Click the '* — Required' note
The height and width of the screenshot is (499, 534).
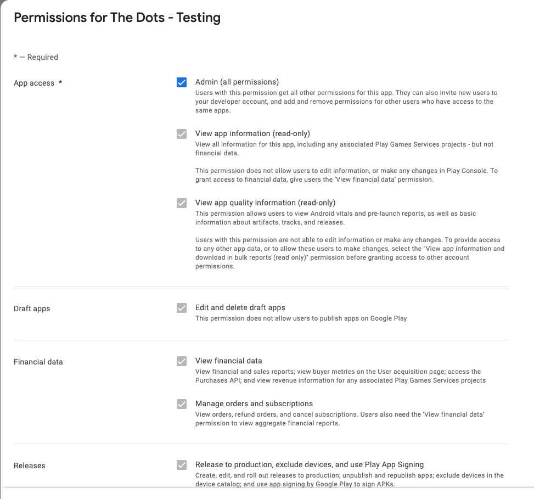pyautogui.click(x=36, y=57)
